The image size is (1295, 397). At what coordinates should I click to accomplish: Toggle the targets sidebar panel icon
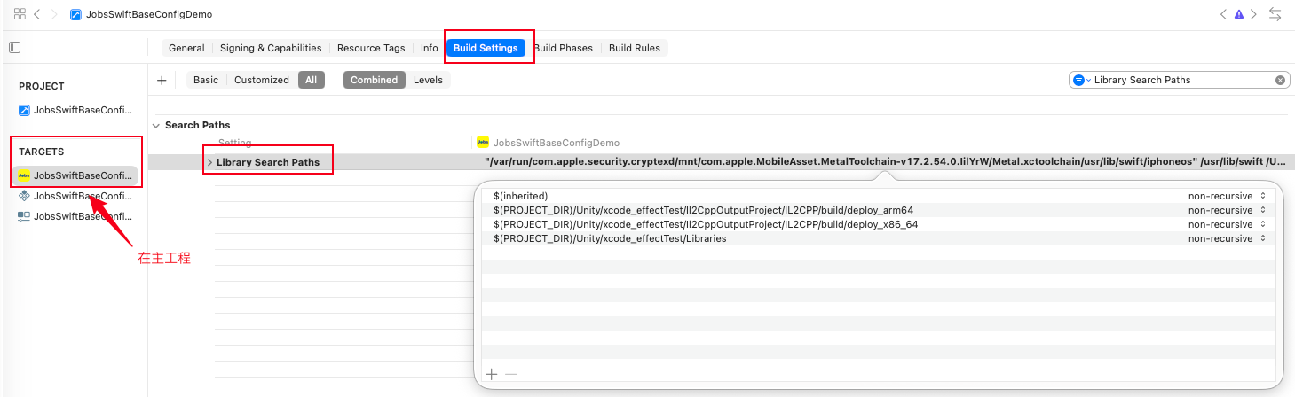14,48
